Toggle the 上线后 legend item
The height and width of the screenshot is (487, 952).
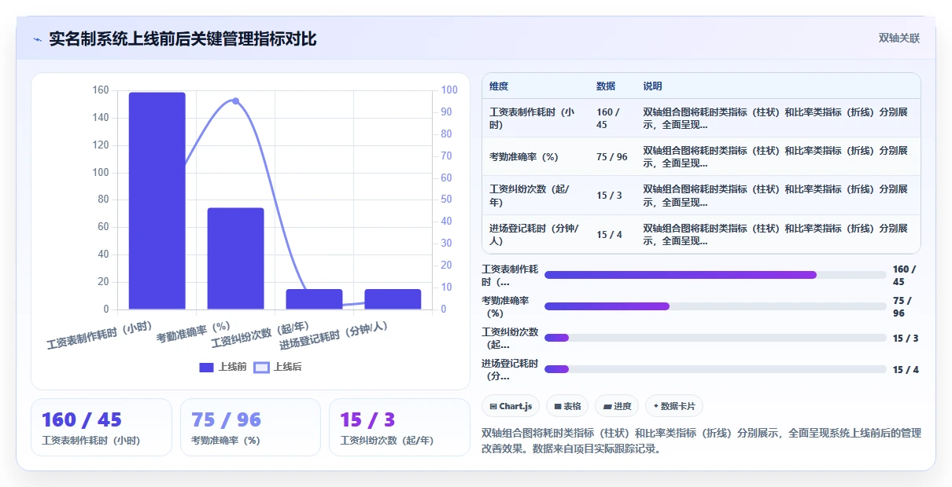pyautogui.click(x=278, y=367)
